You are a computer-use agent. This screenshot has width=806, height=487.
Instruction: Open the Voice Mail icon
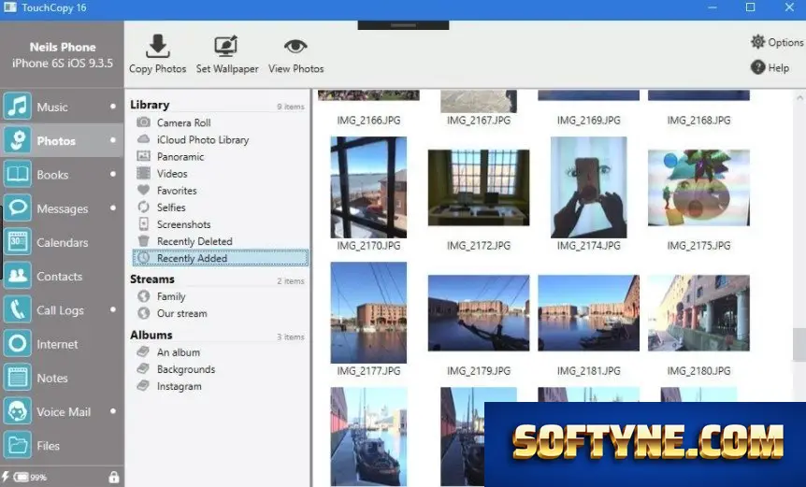[18, 411]
